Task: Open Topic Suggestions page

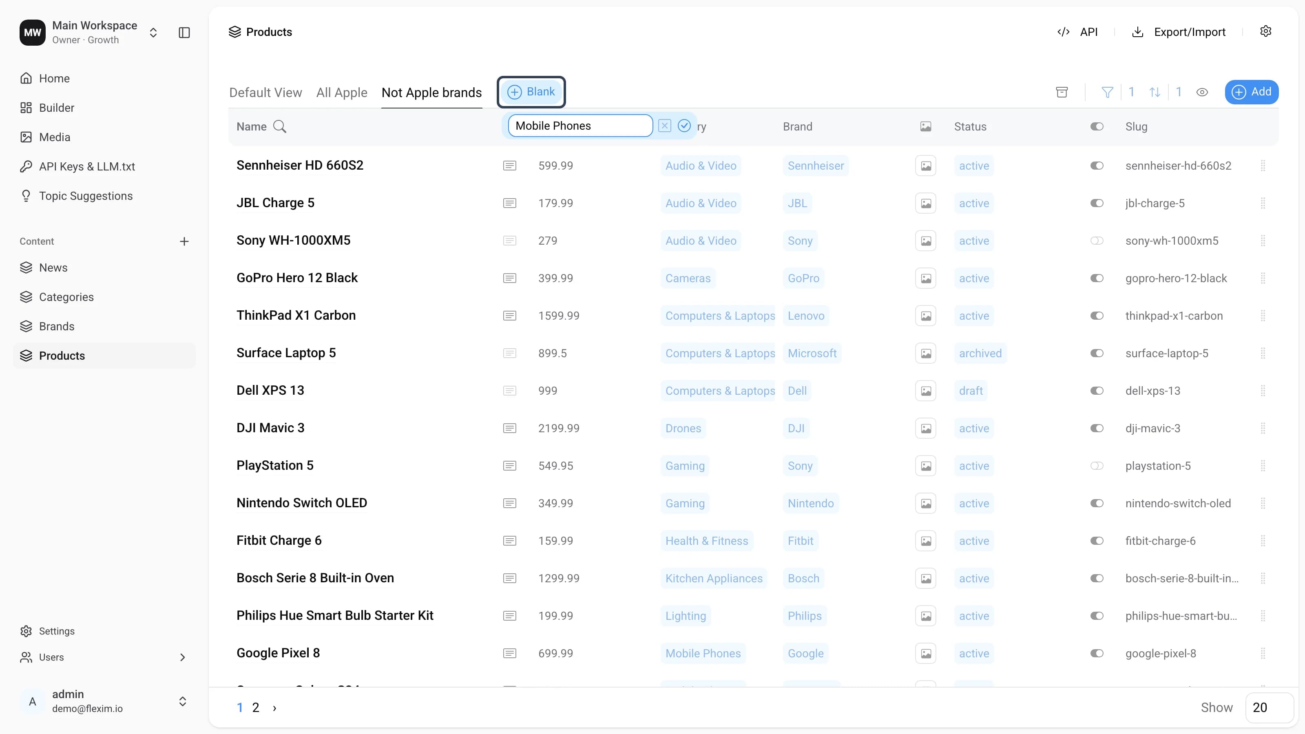Action: coord(86,196)
